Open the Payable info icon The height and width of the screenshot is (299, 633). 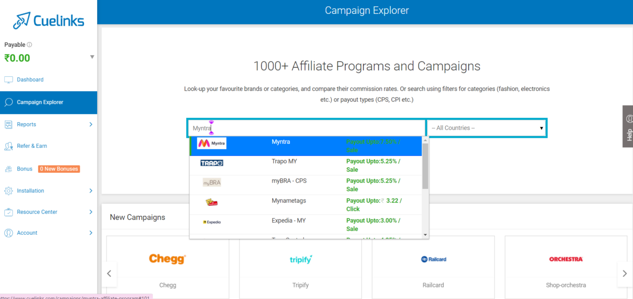tap(30, 45)
